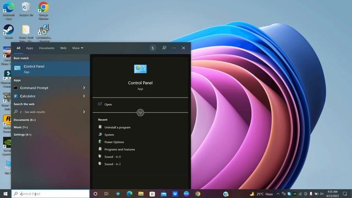Click the 'c - See web results' entry
The width and height of the screenshot is (352, 198).
51,112
